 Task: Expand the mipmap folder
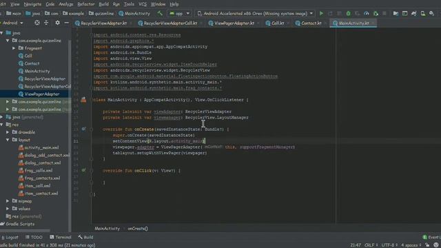pos(8,200)
